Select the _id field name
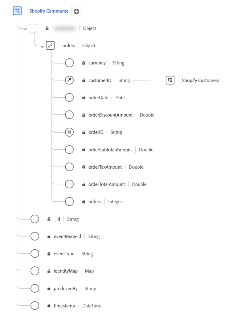Viewport: 233px width, 317px height. pyautogui.click(x=57, y=219)
